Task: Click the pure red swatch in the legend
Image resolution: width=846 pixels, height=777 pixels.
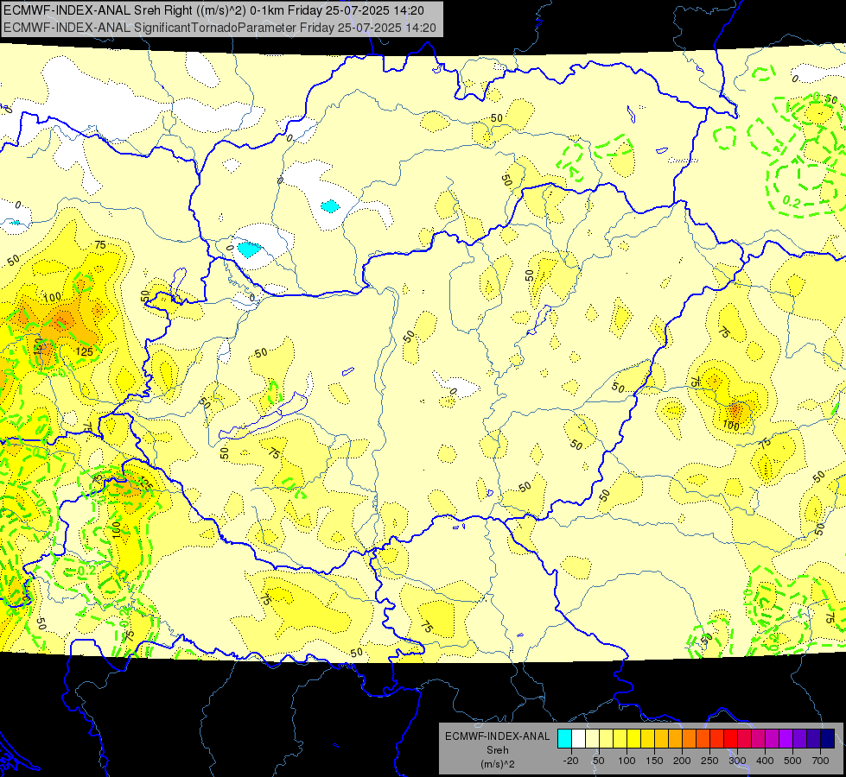Action: pos(730,738)
